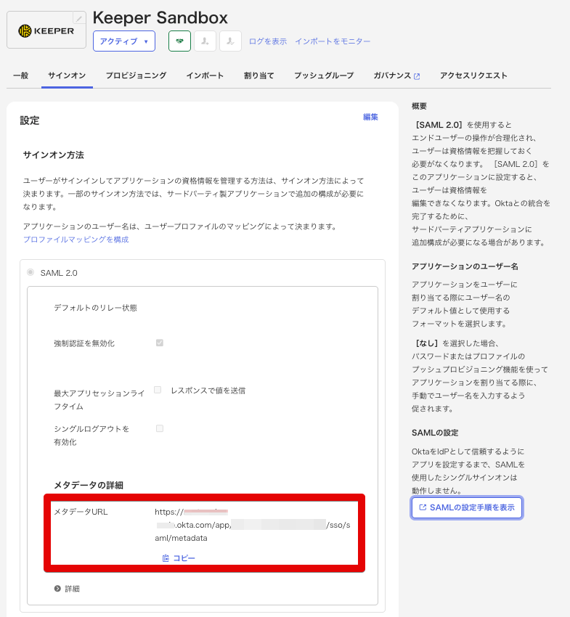This screenshot has width=570, height=617.
Task: Click the green handshake icon button
Action: pyautogui.click(x=179, y=41)
